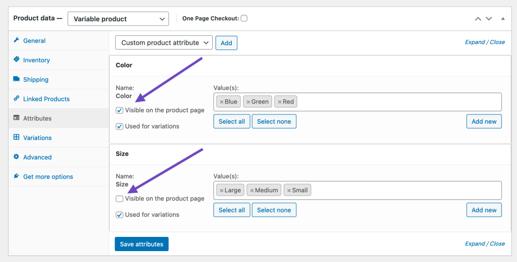
Task: Click the Advanced gear icon
Action: (x=16, y=157)
